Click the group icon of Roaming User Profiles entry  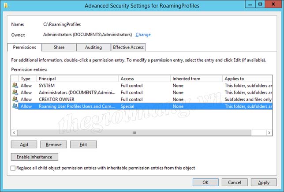[15, 106]
